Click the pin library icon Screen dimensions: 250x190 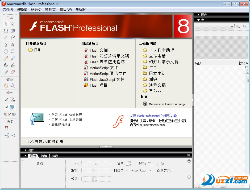point(238,27)
